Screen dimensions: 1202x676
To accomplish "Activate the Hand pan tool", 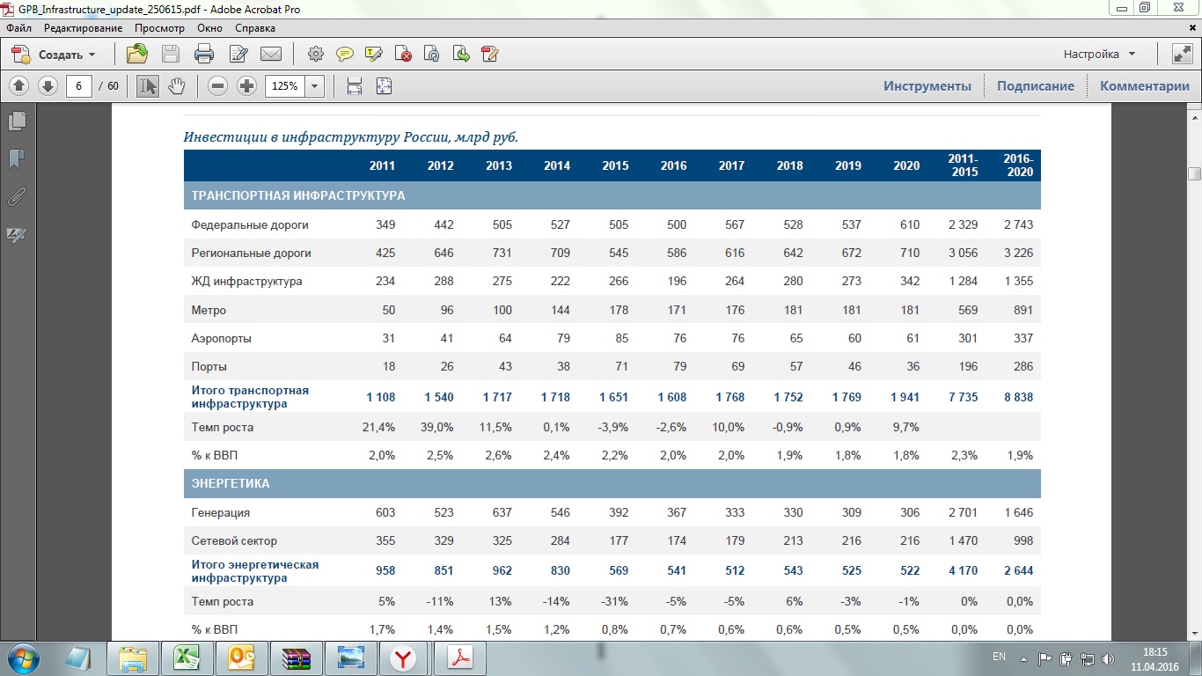I will 177,86.
